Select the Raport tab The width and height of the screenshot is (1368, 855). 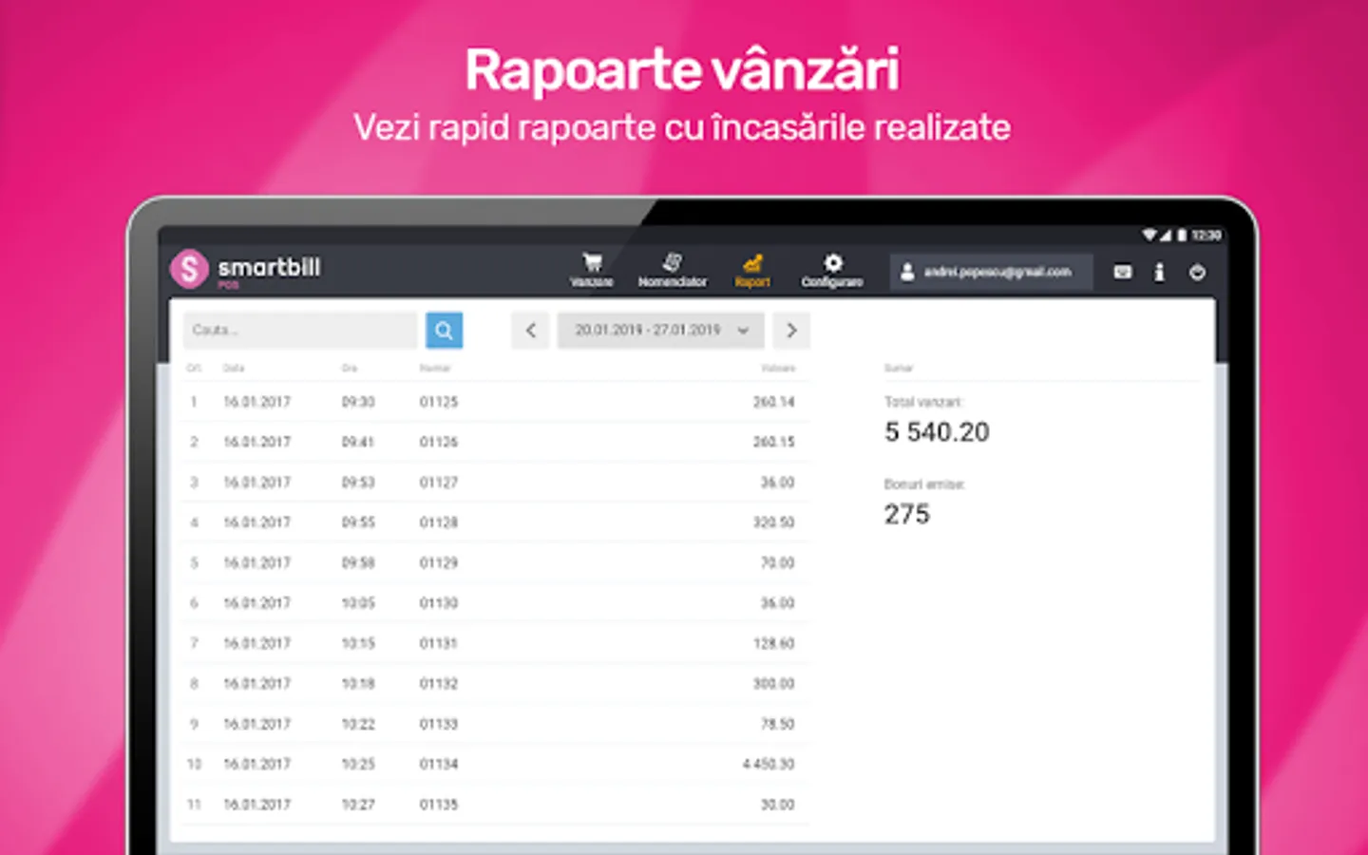coord(752,270)
